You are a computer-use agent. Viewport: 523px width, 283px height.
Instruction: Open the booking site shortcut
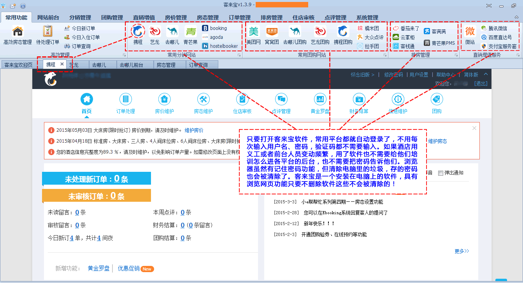[214, 28]
